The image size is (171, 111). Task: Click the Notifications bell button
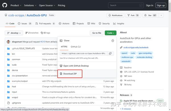[115, 15]
